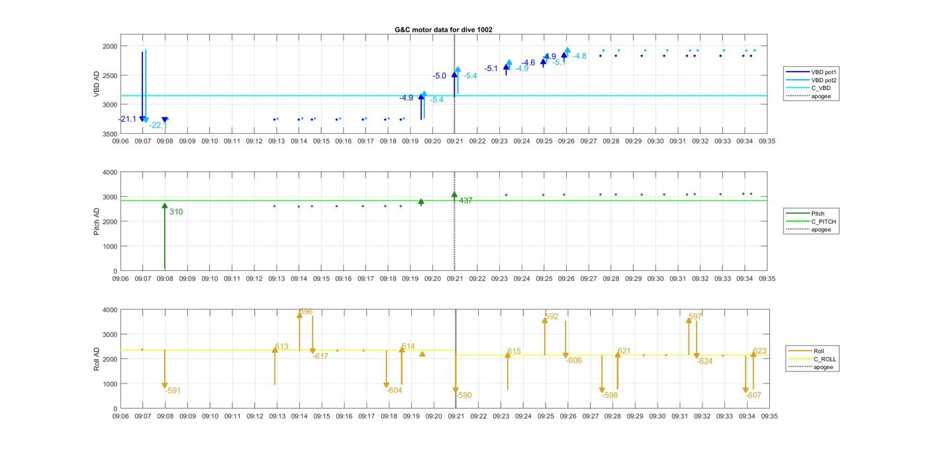927x459 pixels.
Task: Click the "09:35" x-tick under the VBD plot
Action: coord(767,141)
